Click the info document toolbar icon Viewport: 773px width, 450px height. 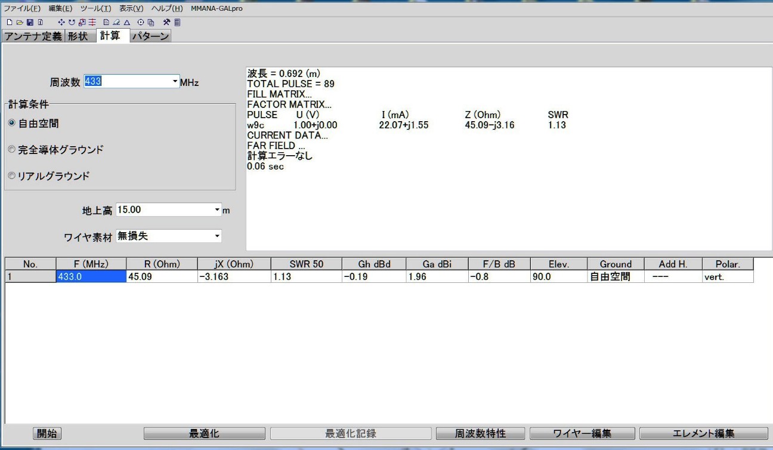click(41, 23)
